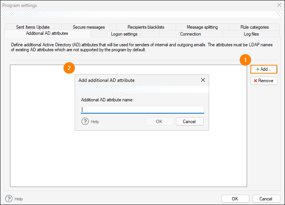Open Help from Program settings window footer
Viewport: 285px width, 205px height.
click(9, 199)
